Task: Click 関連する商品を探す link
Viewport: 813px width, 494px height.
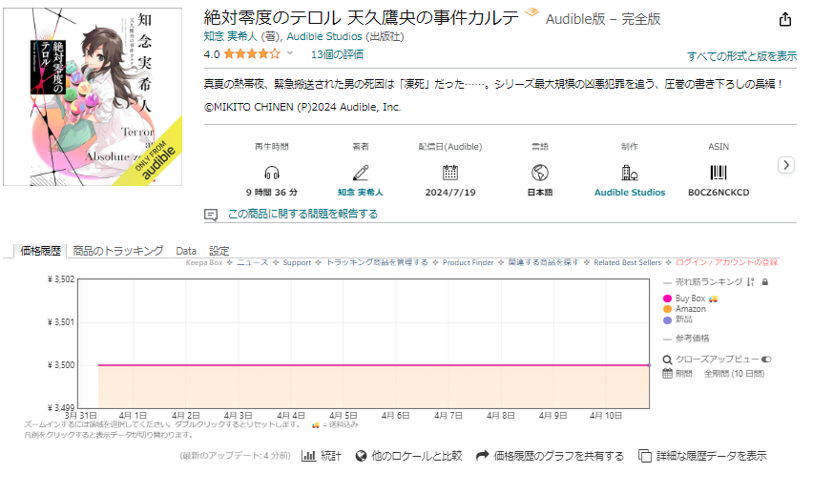Action: (x=543, y=263)
